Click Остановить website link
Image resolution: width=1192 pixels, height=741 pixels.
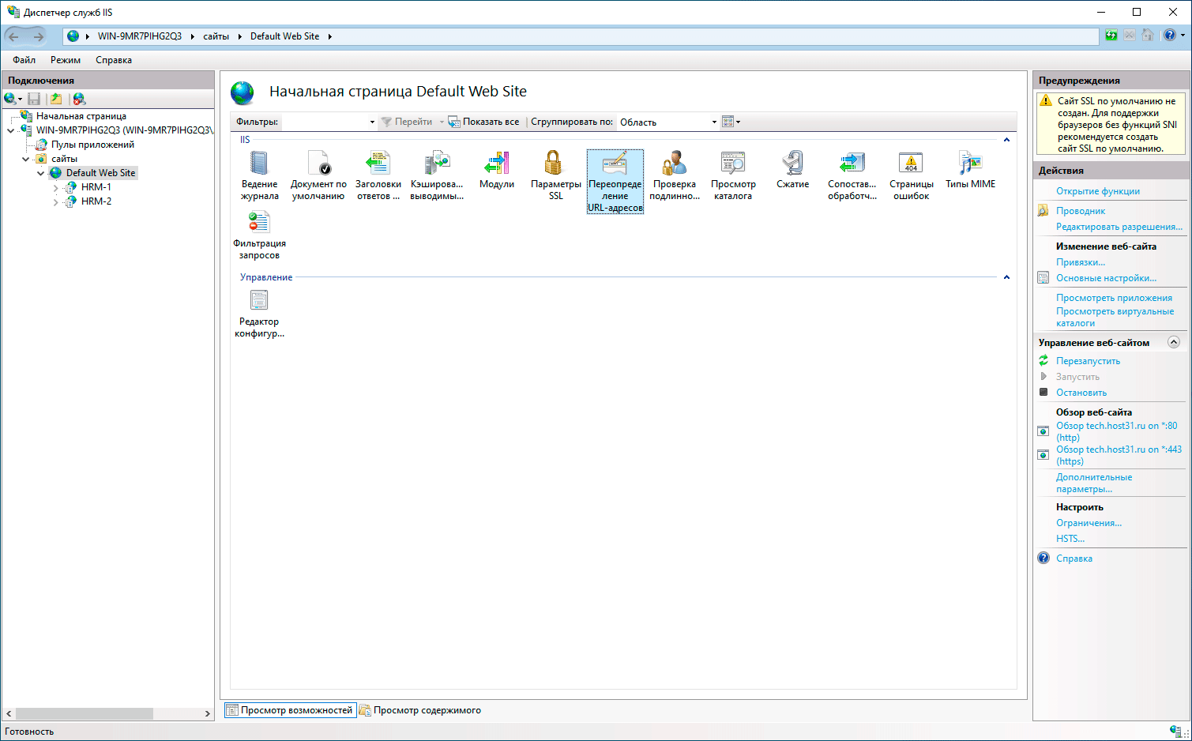[1081, 393]
